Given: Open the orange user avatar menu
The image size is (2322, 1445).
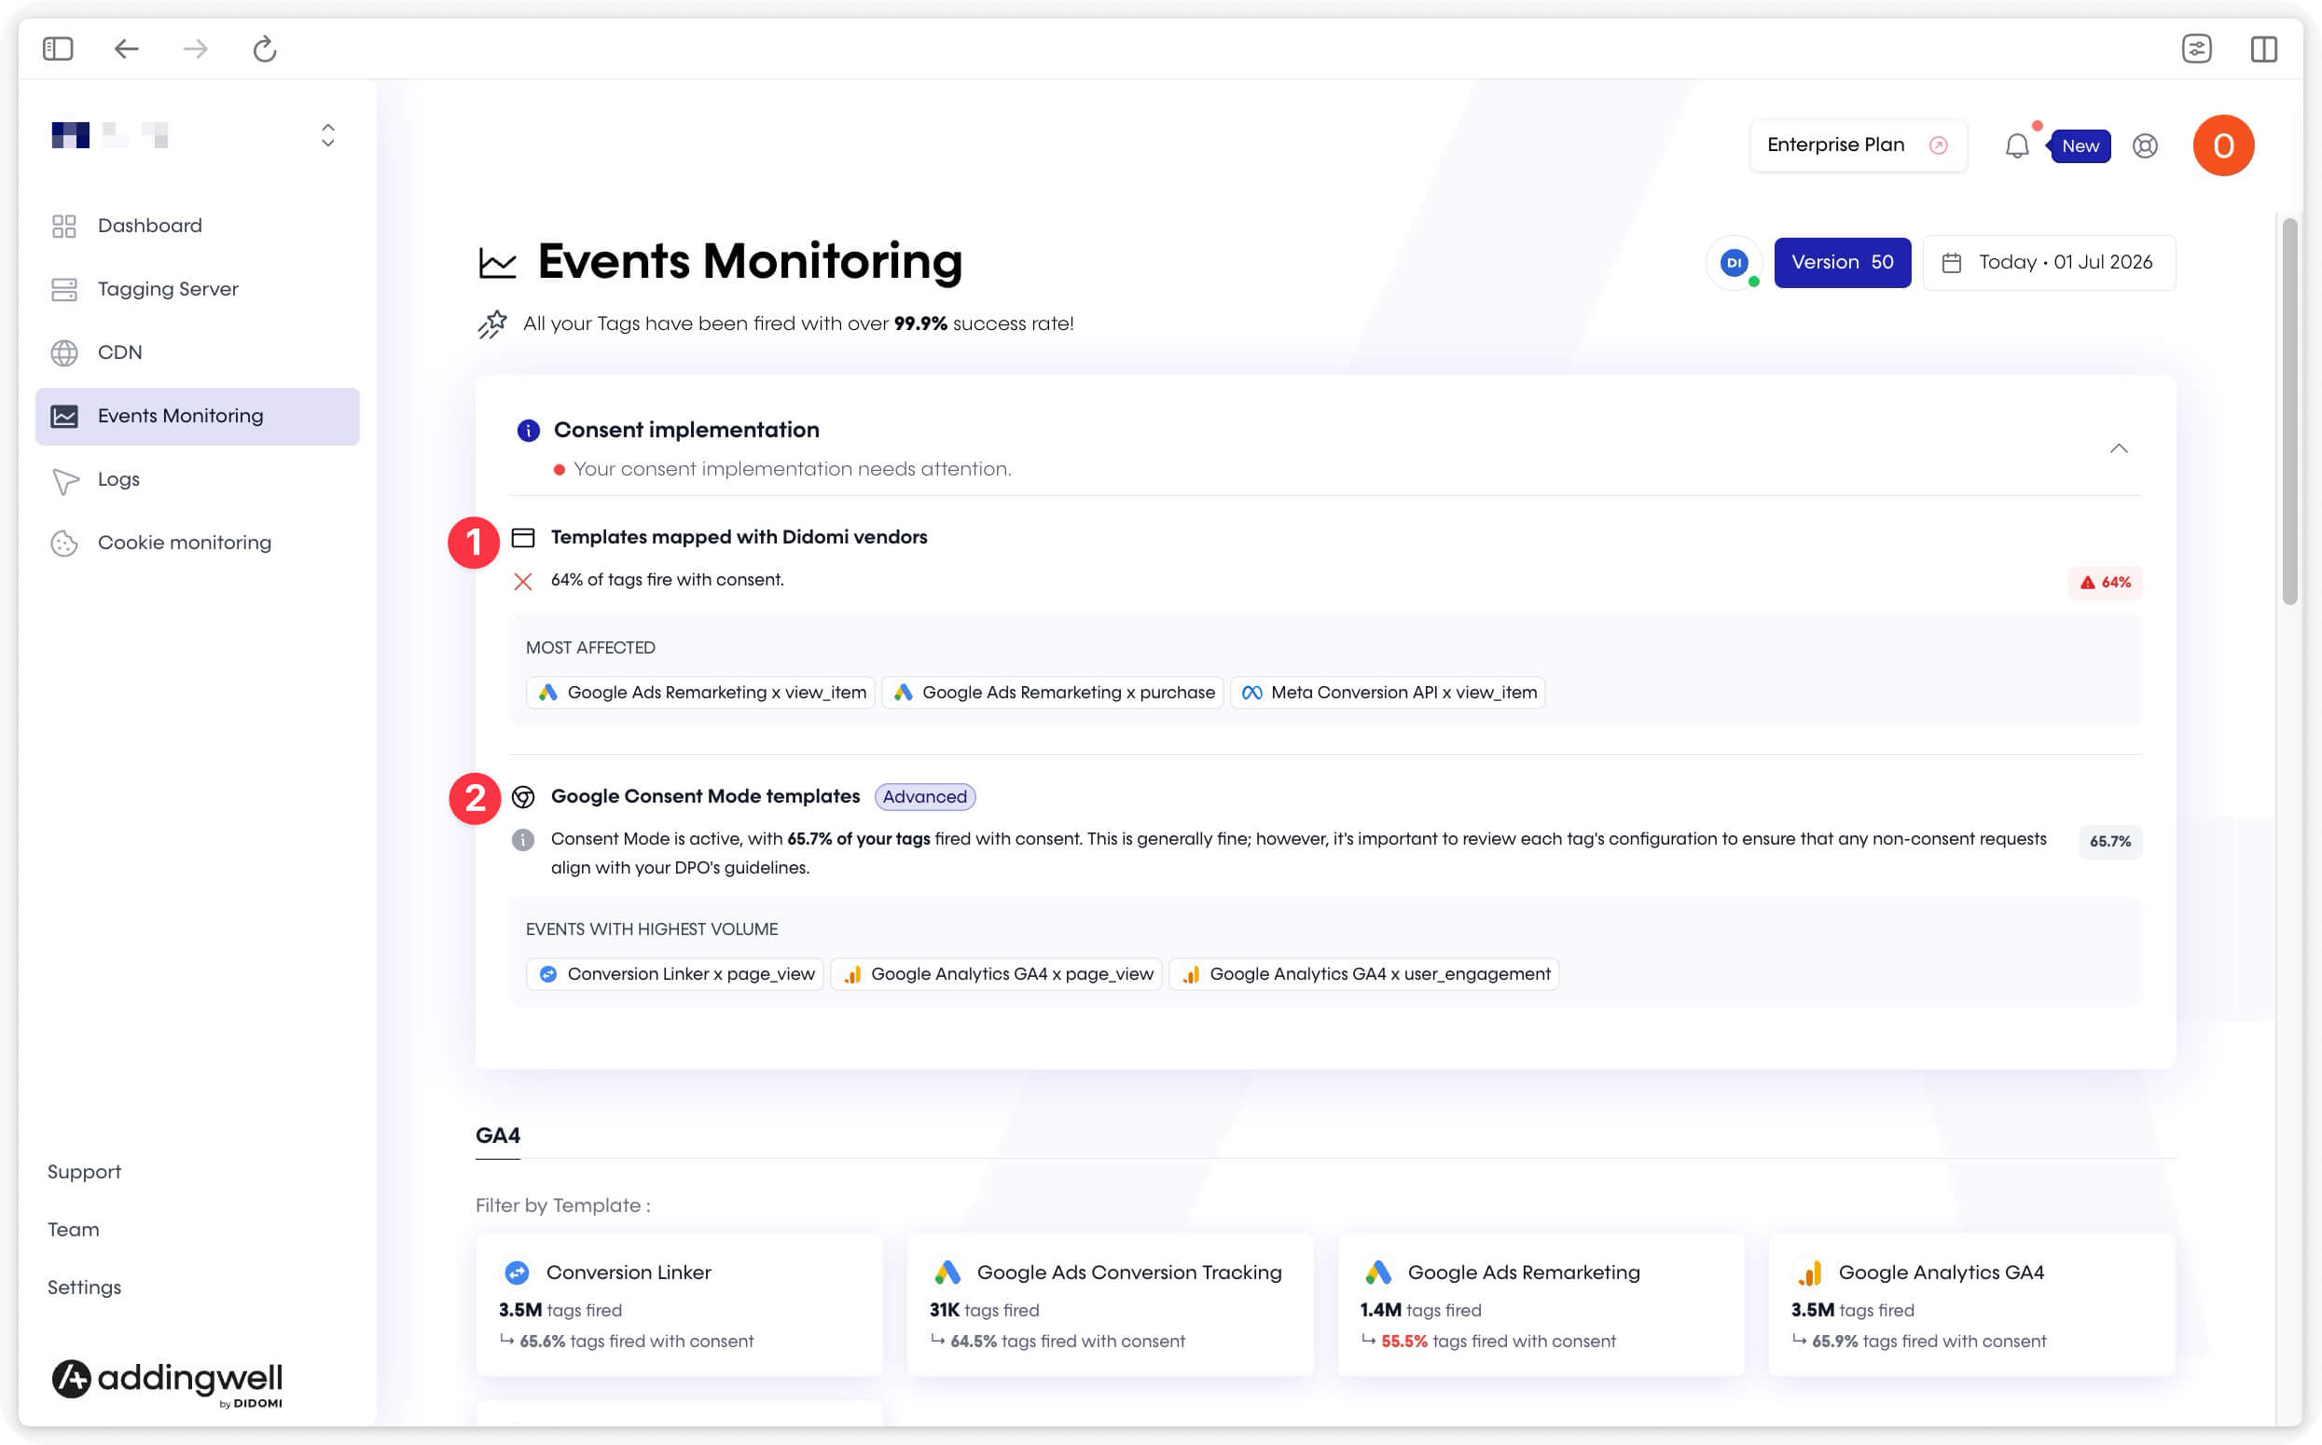Looking at the screenshot, I should [2222, 145].
